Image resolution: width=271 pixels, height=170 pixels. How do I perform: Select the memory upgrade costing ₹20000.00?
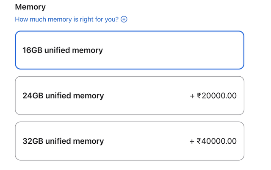tap(130, 95)
